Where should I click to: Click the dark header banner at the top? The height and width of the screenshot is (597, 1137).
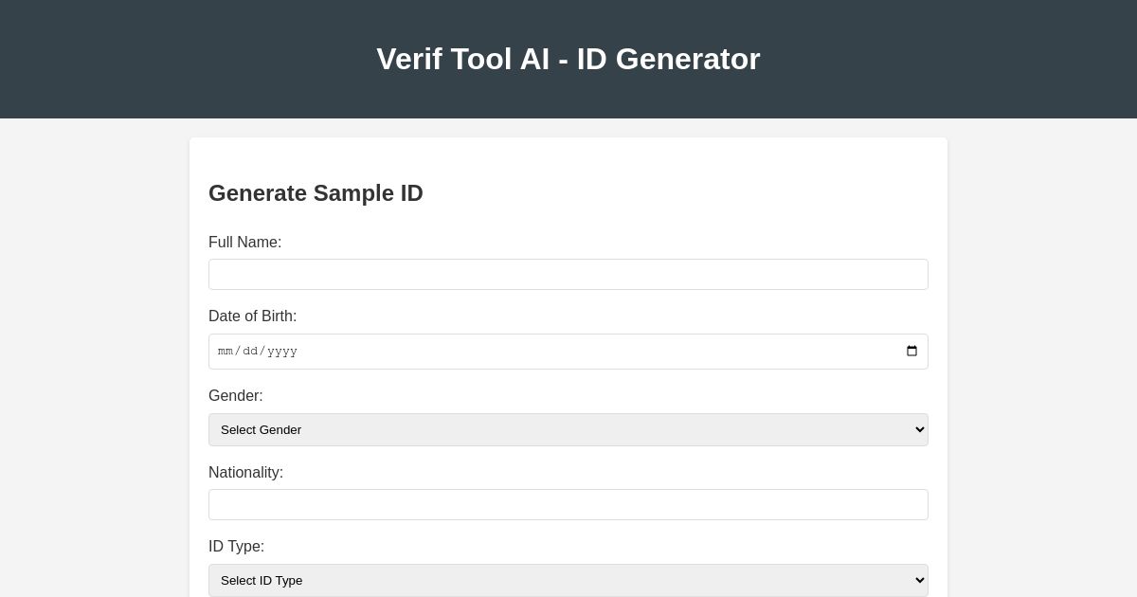tap(142, 59)
